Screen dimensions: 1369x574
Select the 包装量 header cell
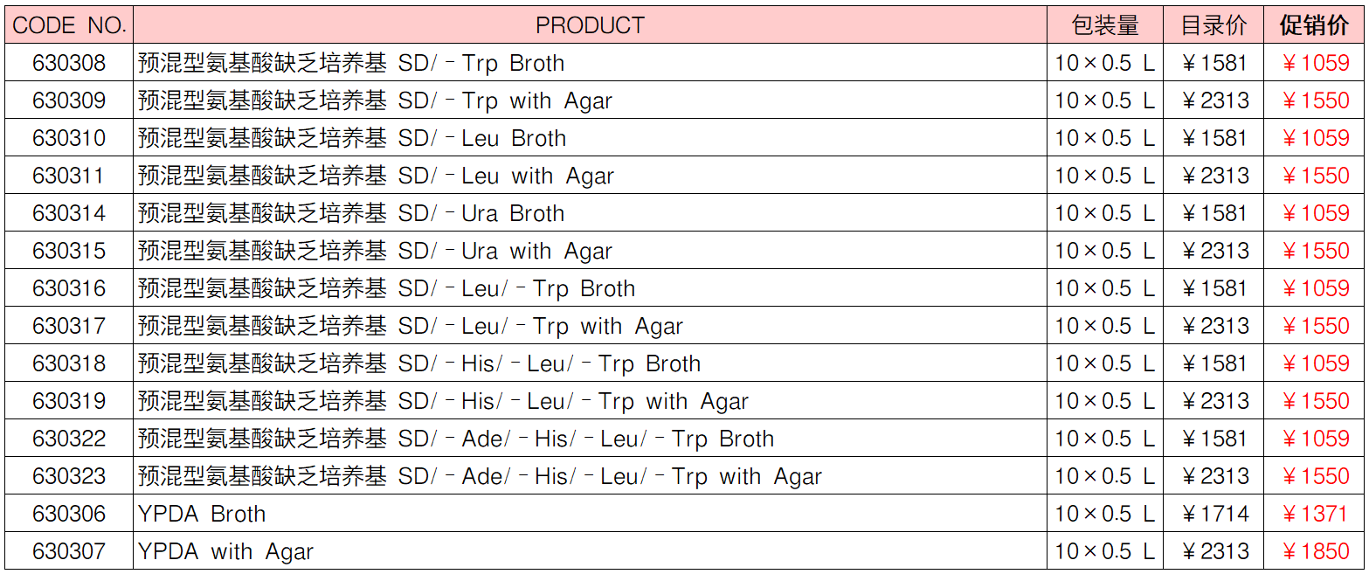(x=1105, y=25)
